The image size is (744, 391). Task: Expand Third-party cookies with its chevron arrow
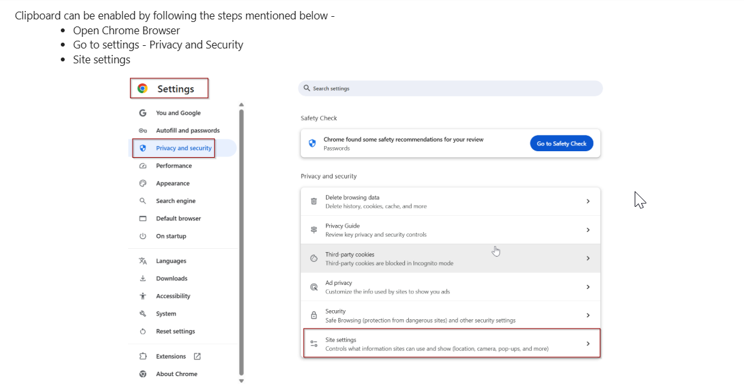pyautogui.click(x=588, y=259)
